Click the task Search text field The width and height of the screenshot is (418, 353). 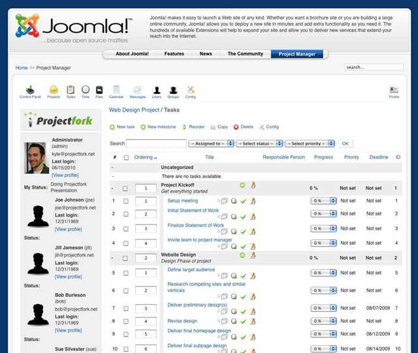click(x=156, y=144)
